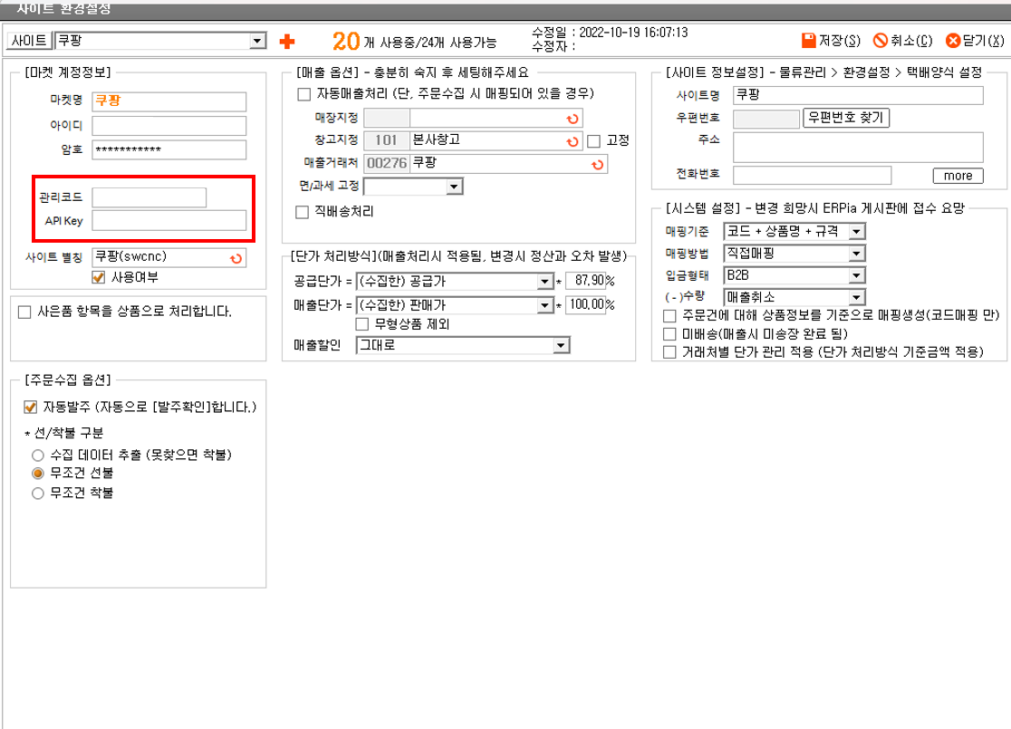The width and height of the screenshot is (1011, 729).
Task: Click reset icon in 창고지정 field
Action: [x=572, y=141]
